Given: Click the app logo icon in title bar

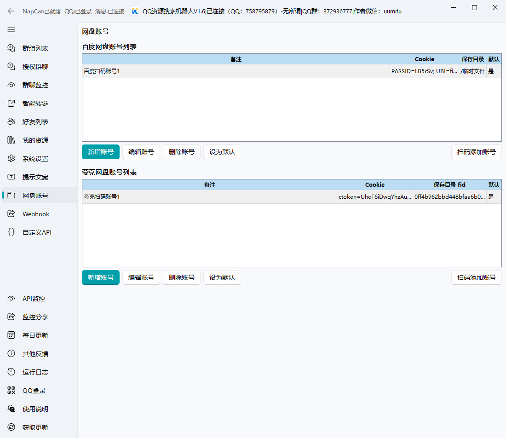Looking at the screenshot, I should pyautogui.click(x=135, y=12).
